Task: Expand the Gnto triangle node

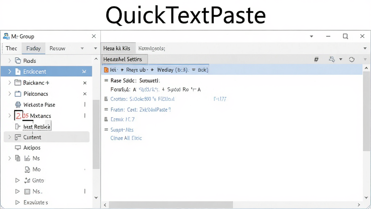Action: point(17,180)
